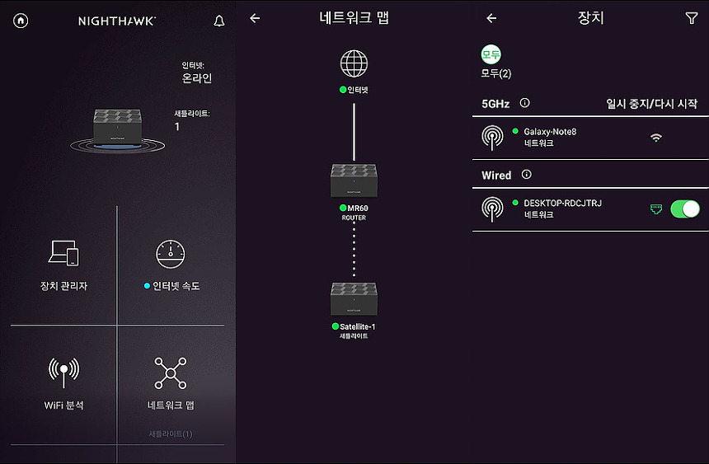Open 인터넷 속도 speedometer icon
This screenshot has width=709, height=464.
[x=171, y=254]
